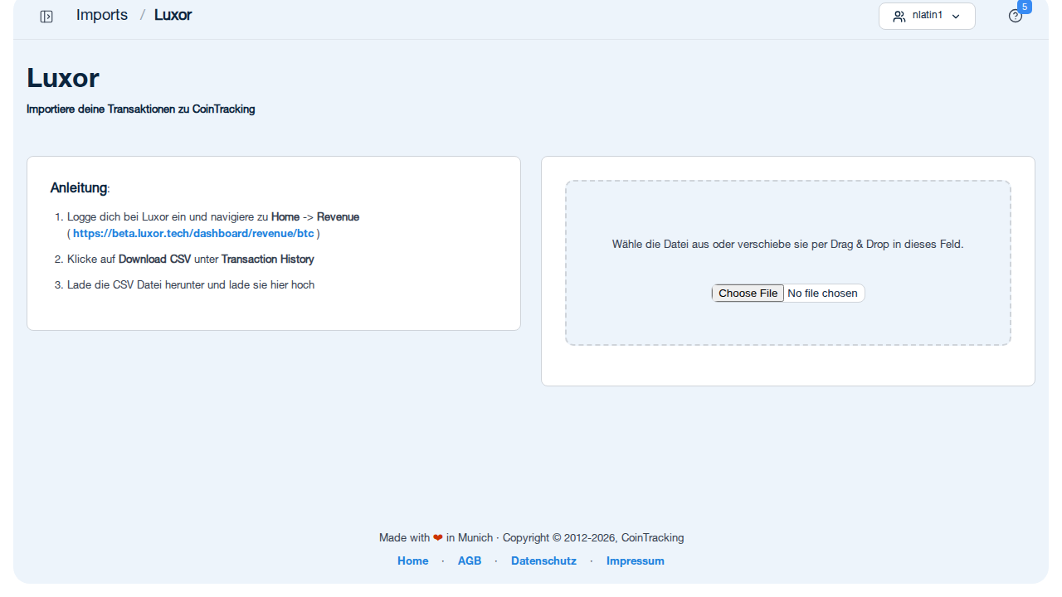Screen dimensions: 1062x597
Task: Open the Datenschutz footer link
Action: point(543,561)
